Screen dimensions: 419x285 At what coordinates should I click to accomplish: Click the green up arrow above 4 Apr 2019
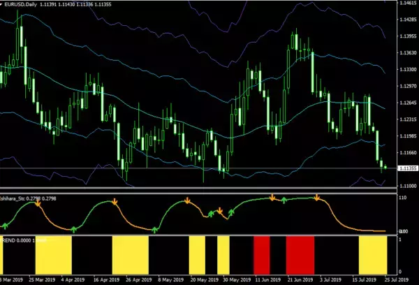74,230
